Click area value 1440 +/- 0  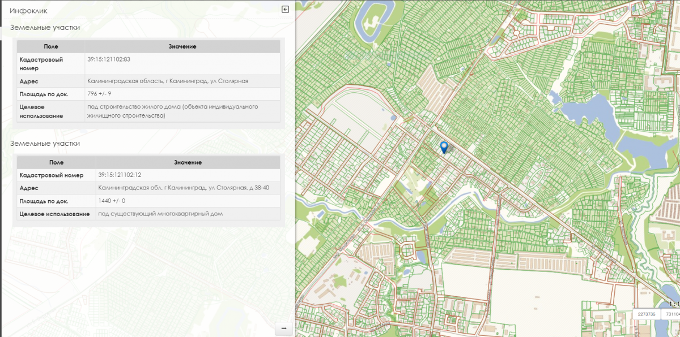coord(112,201)
